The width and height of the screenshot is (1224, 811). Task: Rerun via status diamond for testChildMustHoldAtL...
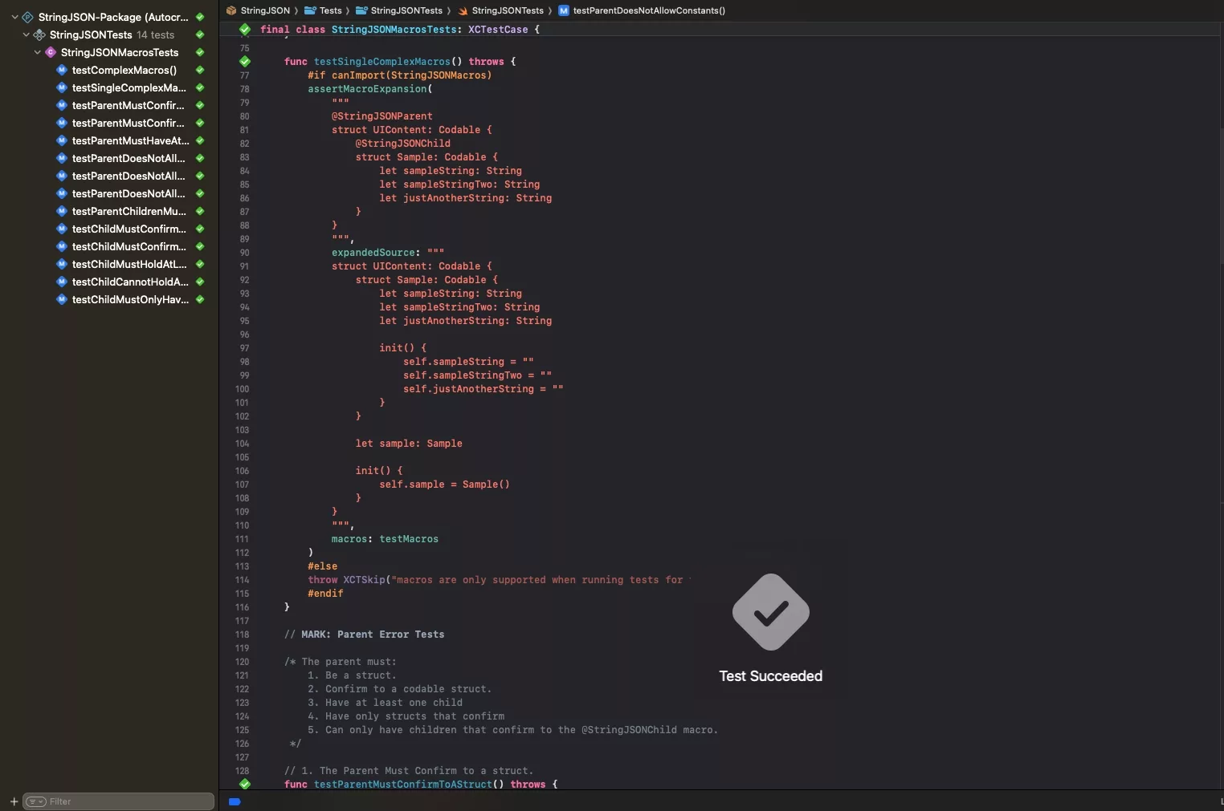[x=200, y=264]
